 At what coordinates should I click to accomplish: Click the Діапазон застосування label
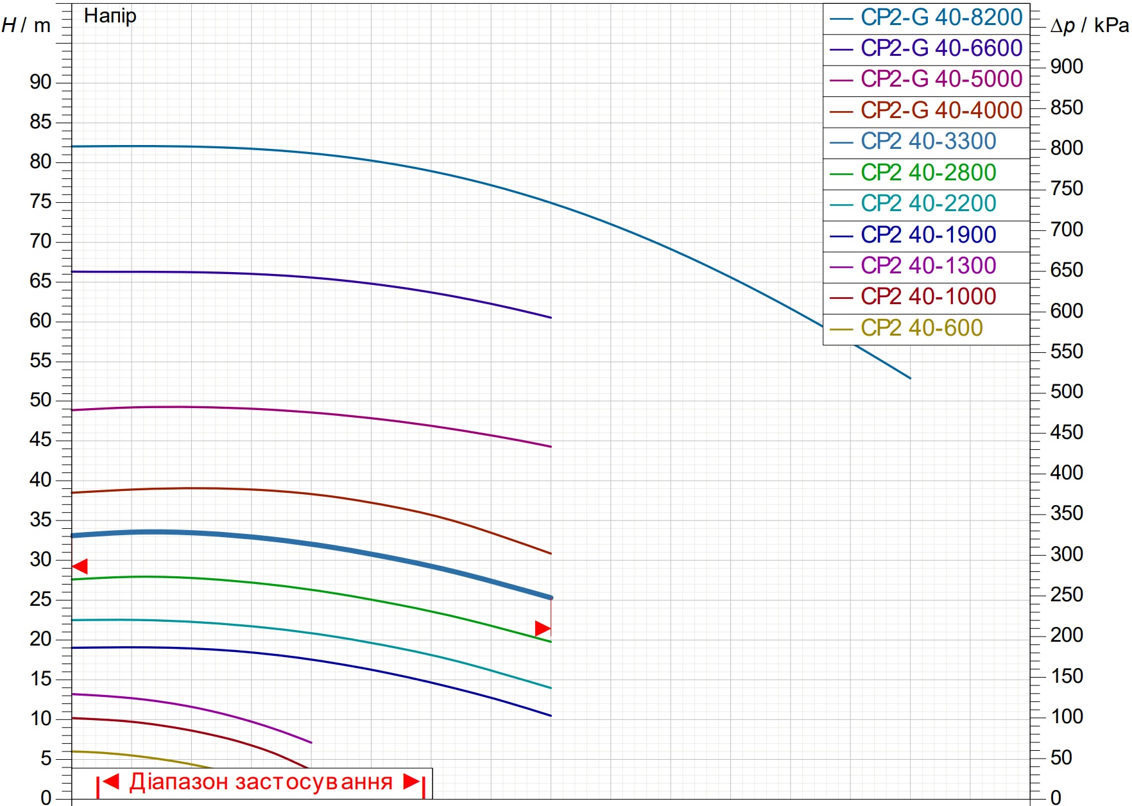(261, 782)
